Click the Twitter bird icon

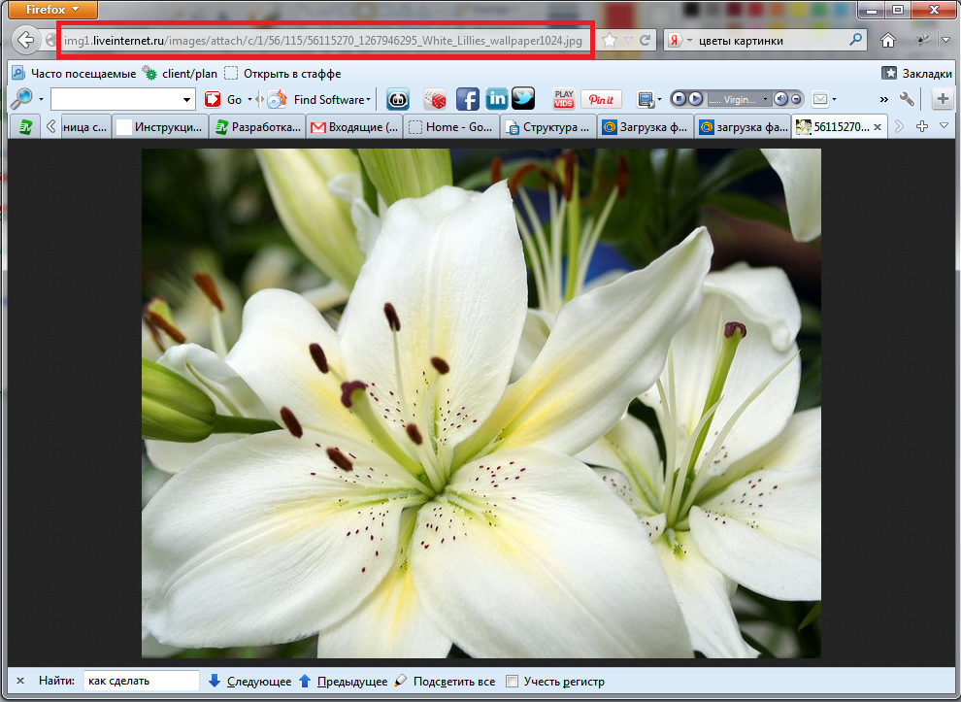523,99
